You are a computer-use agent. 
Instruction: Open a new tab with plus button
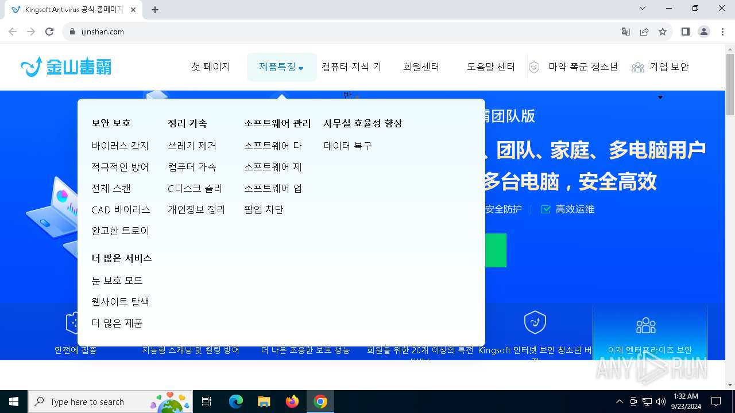[155, 10]
